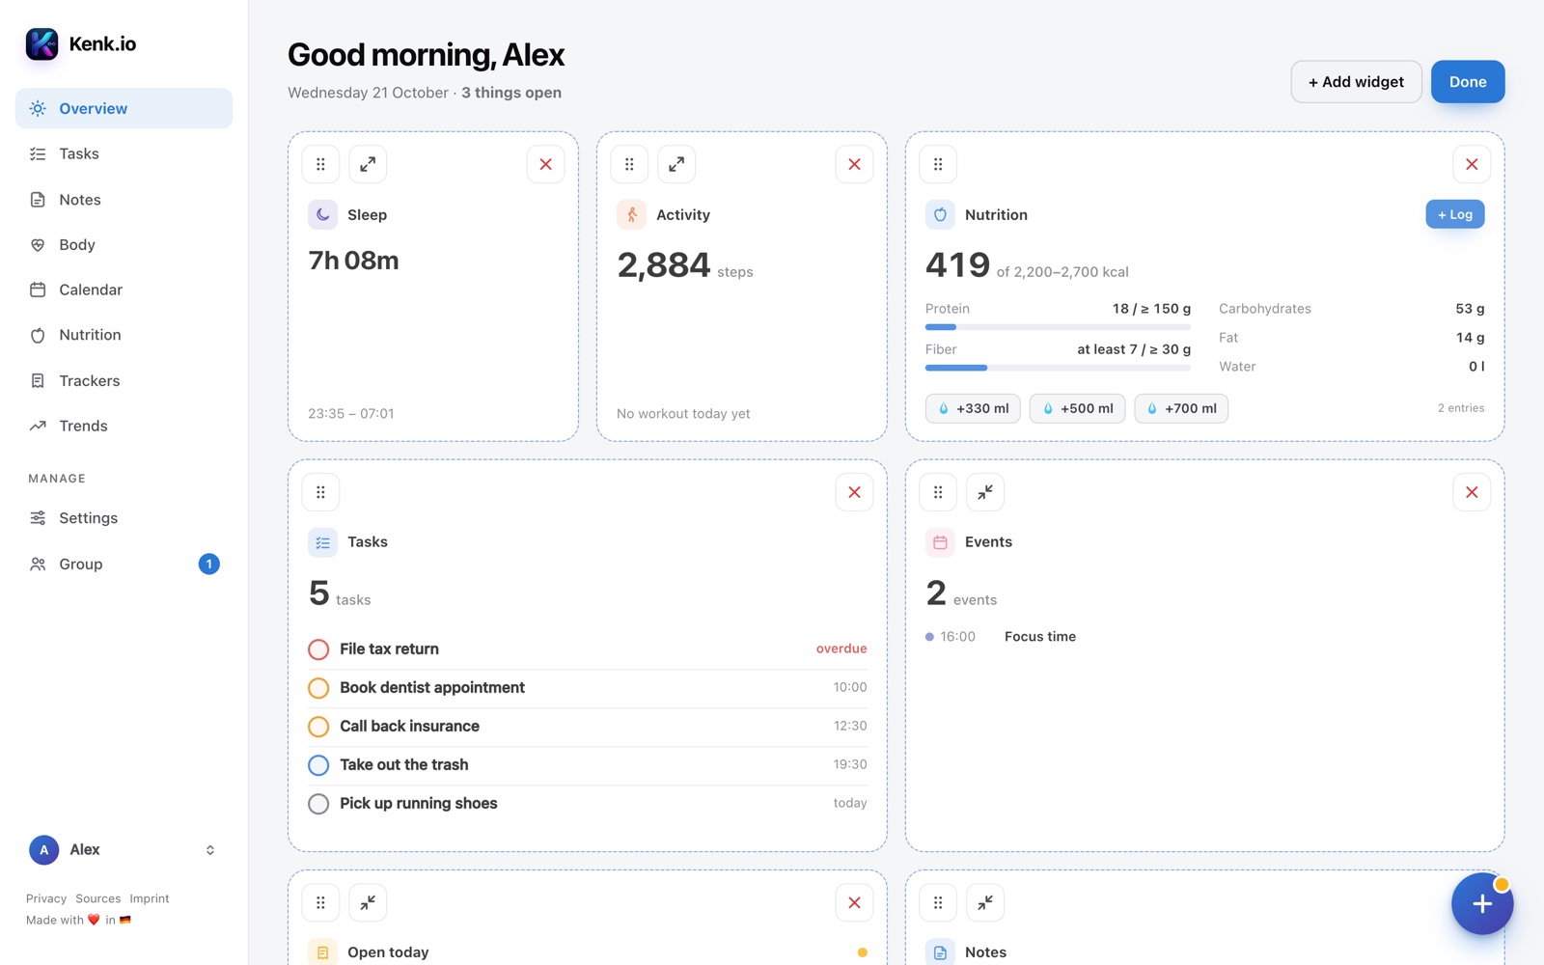
Task: Add 330 ml of water
Action: pos(973,408)
